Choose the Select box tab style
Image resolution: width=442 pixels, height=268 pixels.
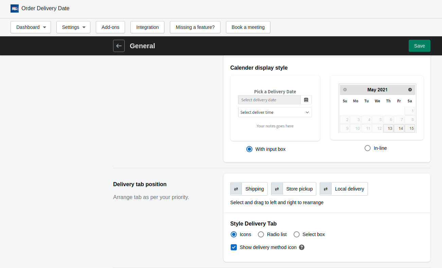point(297,234)
